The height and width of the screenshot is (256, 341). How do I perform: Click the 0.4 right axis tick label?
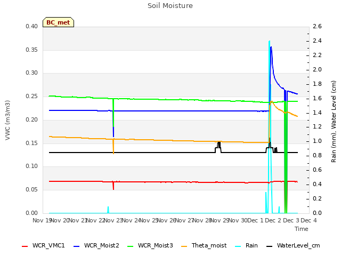click(317, 184)
